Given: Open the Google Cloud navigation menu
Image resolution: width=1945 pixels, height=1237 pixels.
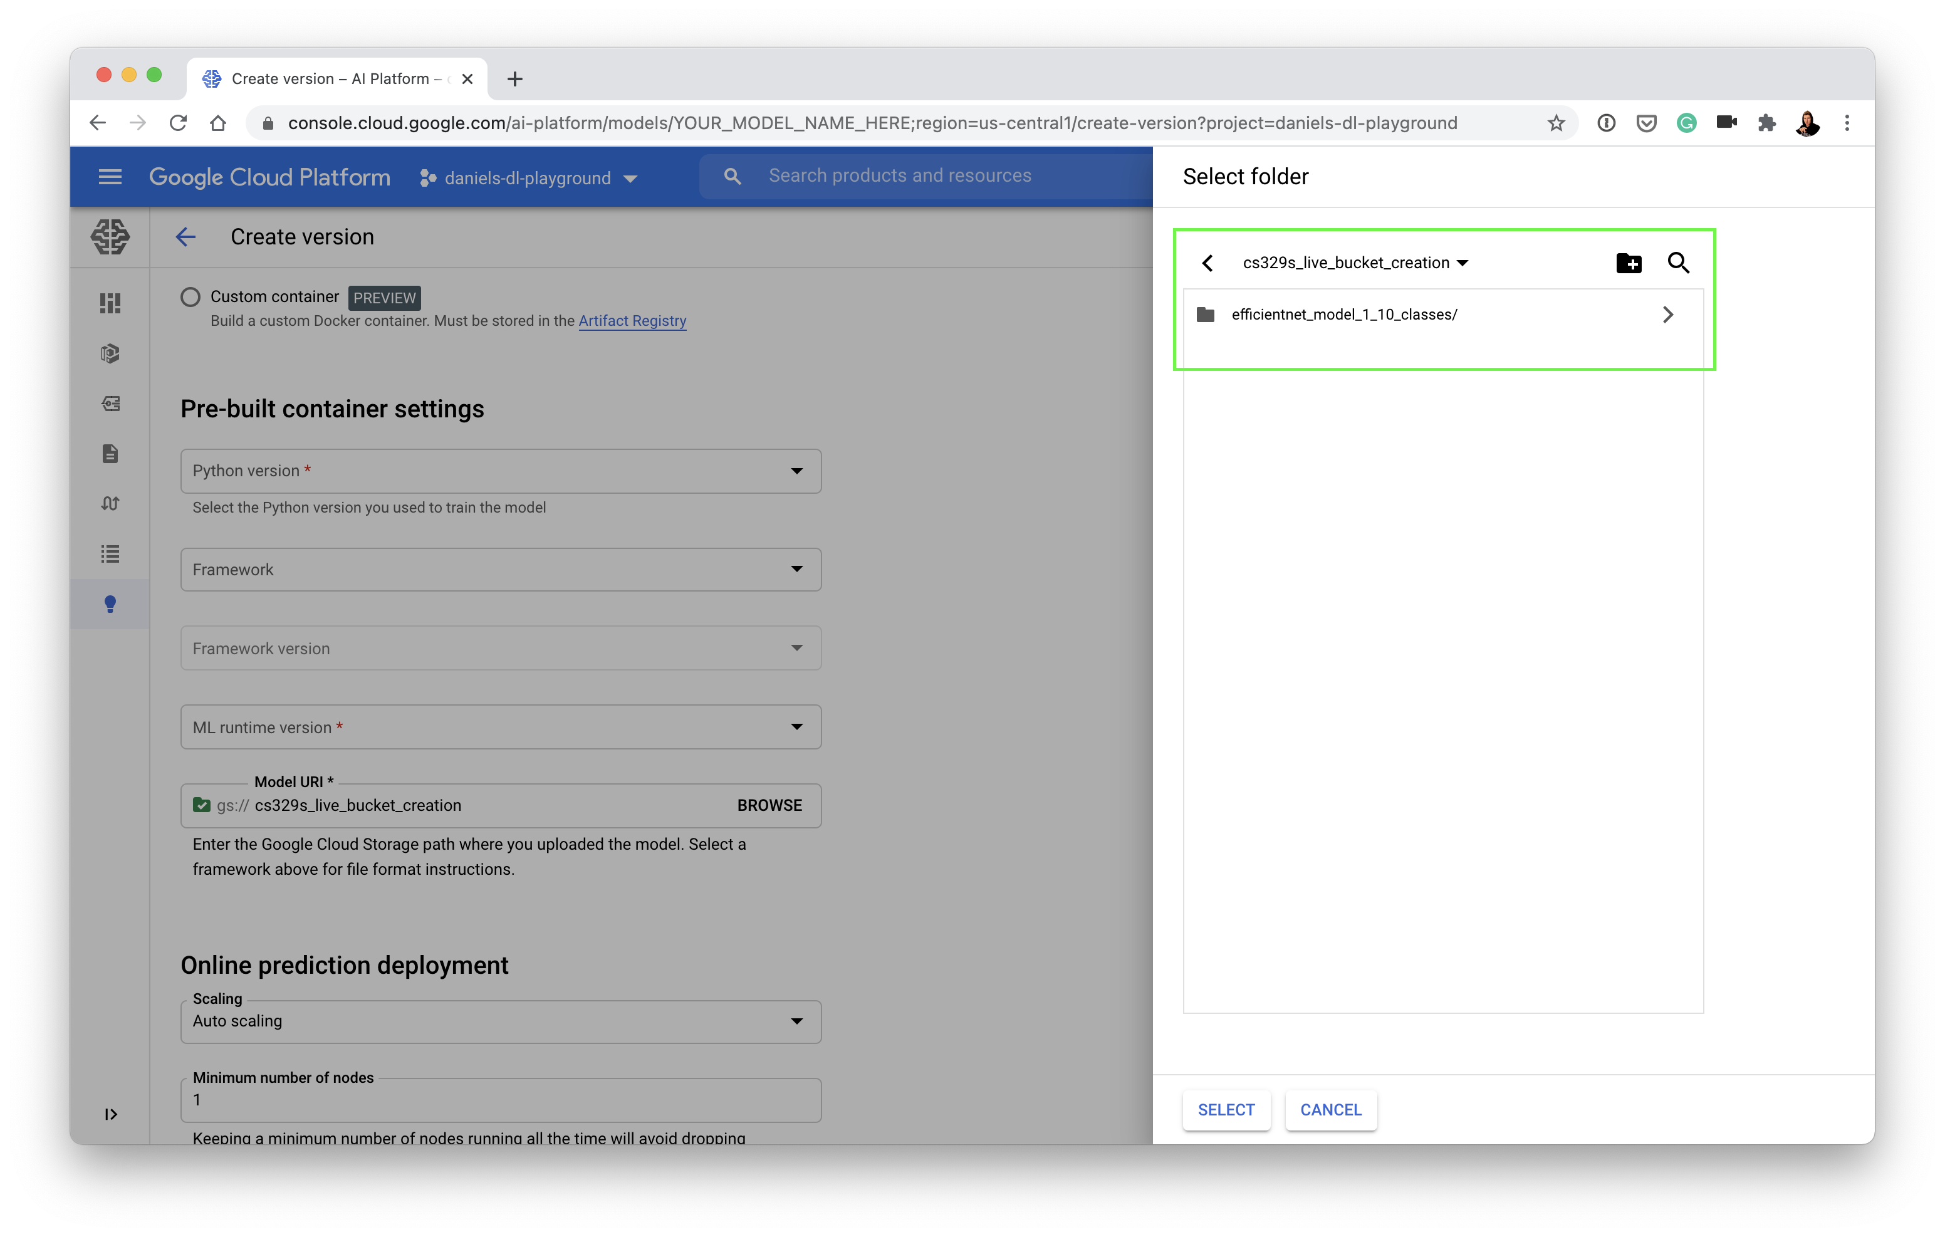Looking at the screenshot, I should point(110,177).
